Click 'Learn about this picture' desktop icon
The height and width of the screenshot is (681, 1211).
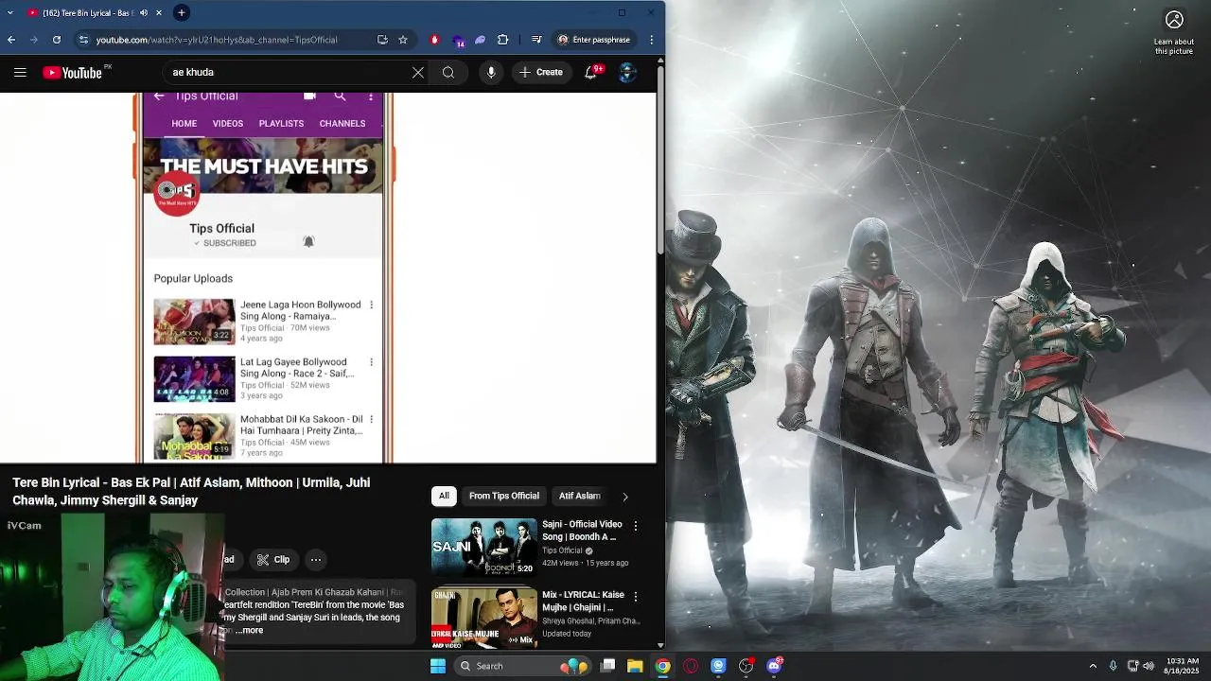pyautogui.click(x=1174, y=32)
